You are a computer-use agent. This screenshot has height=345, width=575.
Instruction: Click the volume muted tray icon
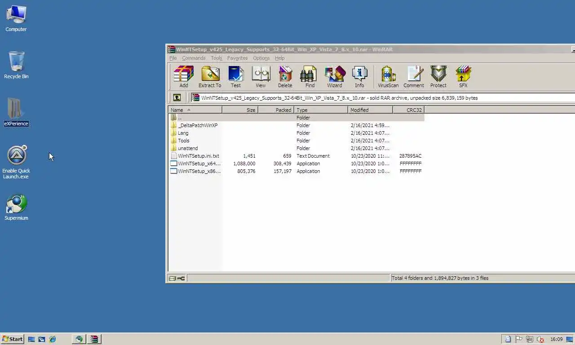click(x=540, y=339)
